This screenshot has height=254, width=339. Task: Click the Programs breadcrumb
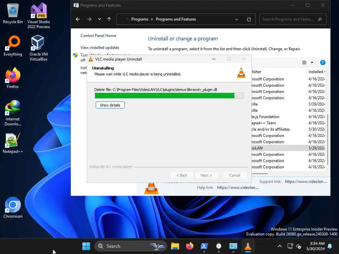(140, 19)
